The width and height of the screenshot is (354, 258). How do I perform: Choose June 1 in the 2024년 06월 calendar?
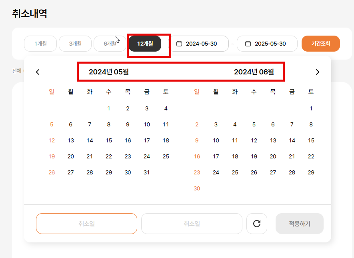click(x=311, y=108)
